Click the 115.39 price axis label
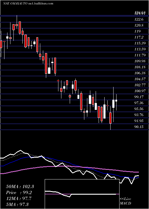149x209 pixels. pos(140,43)
